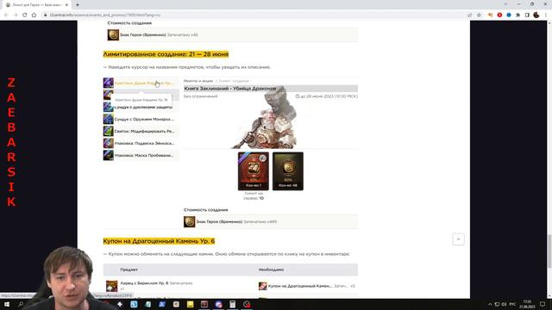This screenshot has height=310, width=552.
Task: Share this page from address bar
Action: (x=469, y=15)
